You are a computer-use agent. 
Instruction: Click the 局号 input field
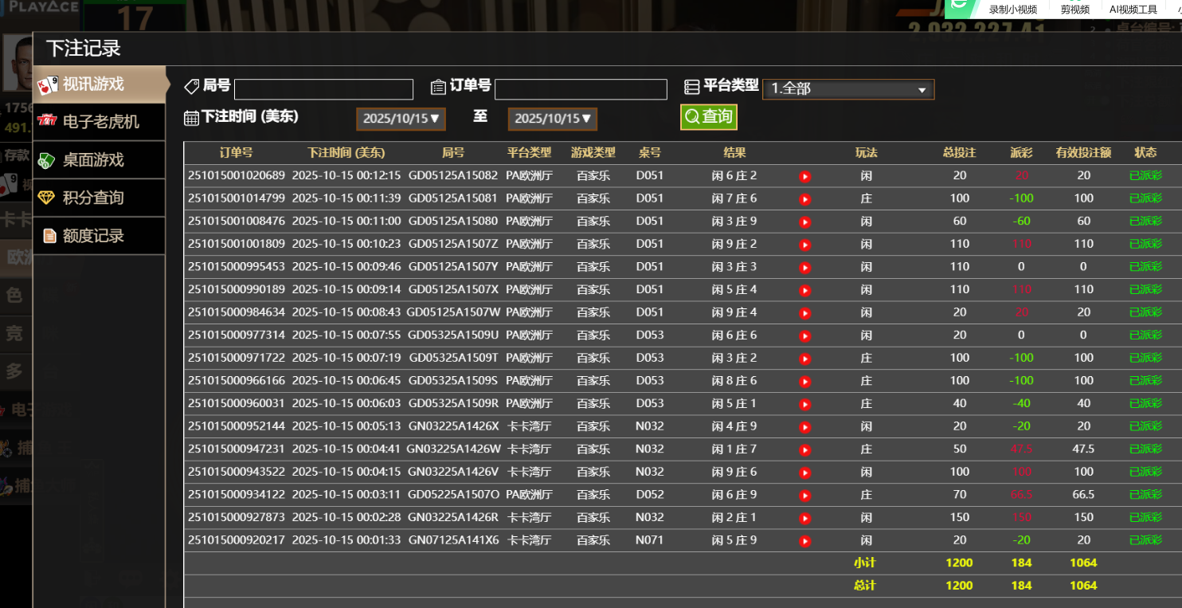(323, 89)
